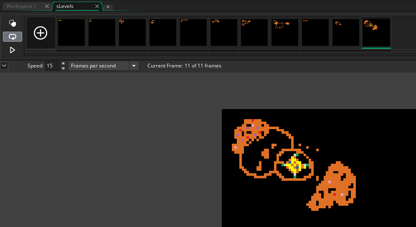Select frame 11 thumbnail
This screenshot has height=227, width=416.
click(376, 32)
